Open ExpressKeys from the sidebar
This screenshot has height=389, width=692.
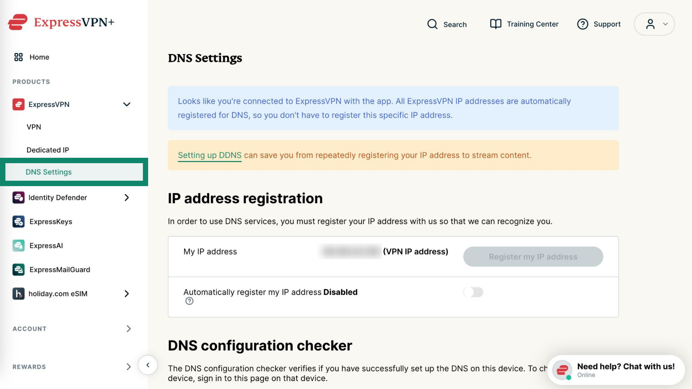point(51,222)
